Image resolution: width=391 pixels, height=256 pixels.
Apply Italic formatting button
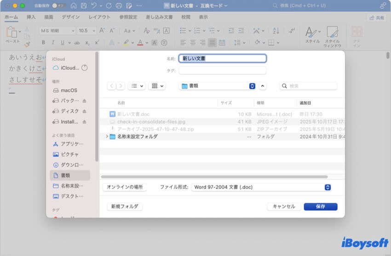53,43
